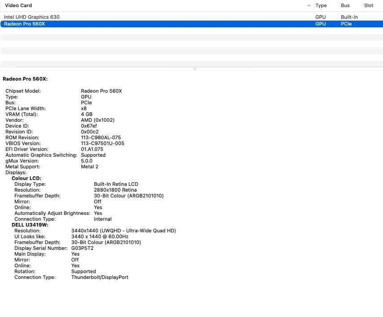Image resolution: width=383 pixels, height=317 pixels.
Task: Click the Rotation value 'Supported'
Action: pos(84,271)
